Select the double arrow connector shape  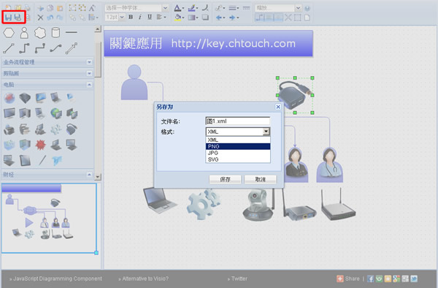[x=72, y=48]
